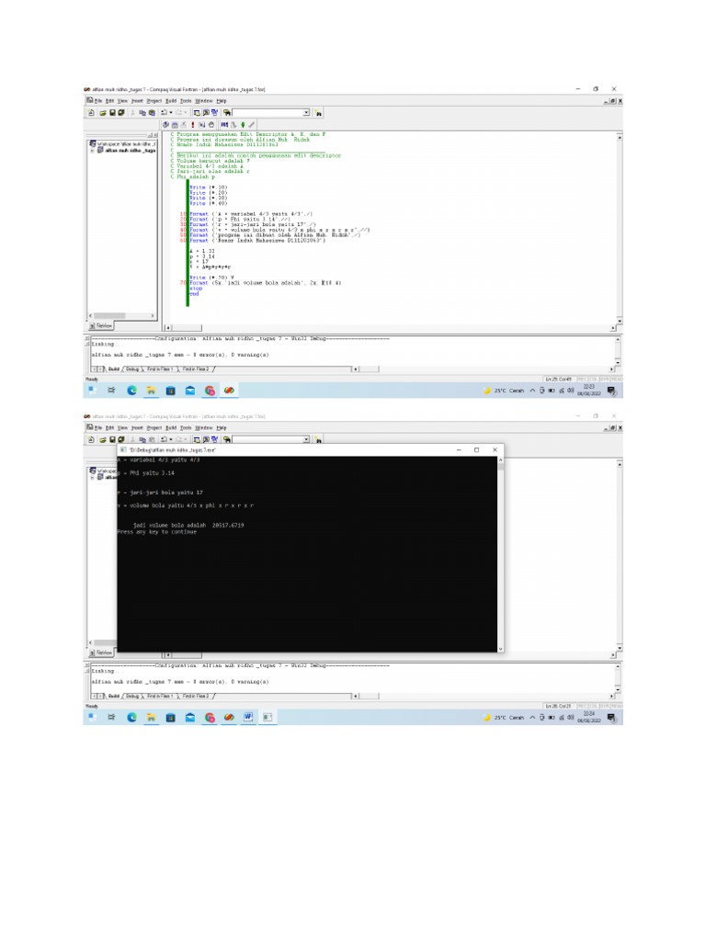Click Save All icon in code-editor screenshot
706x941 pixels.
121,112
